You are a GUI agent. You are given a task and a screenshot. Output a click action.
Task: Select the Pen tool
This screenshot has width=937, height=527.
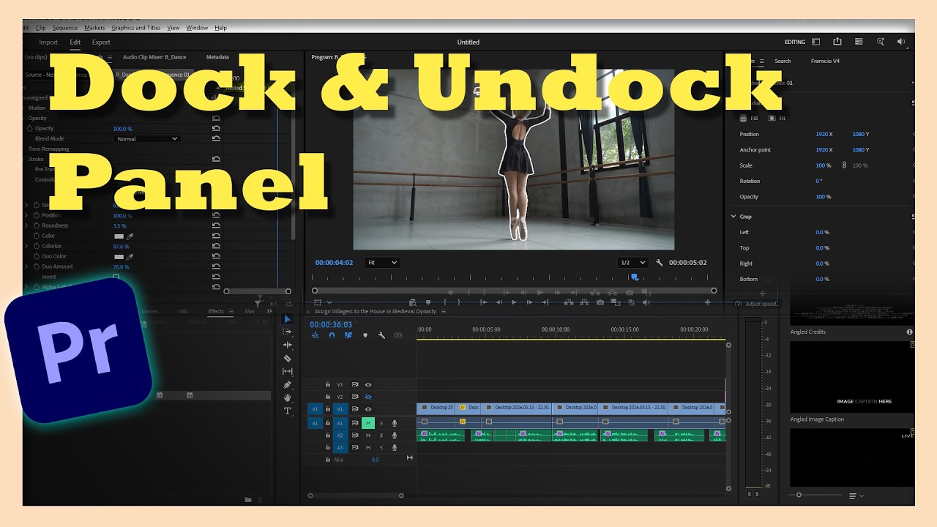pos(288,384)
